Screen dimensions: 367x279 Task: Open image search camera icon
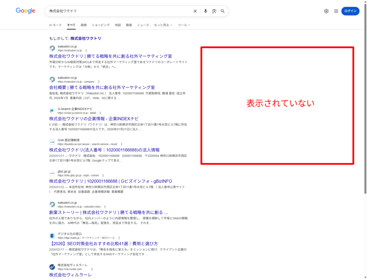coord(214,11)
